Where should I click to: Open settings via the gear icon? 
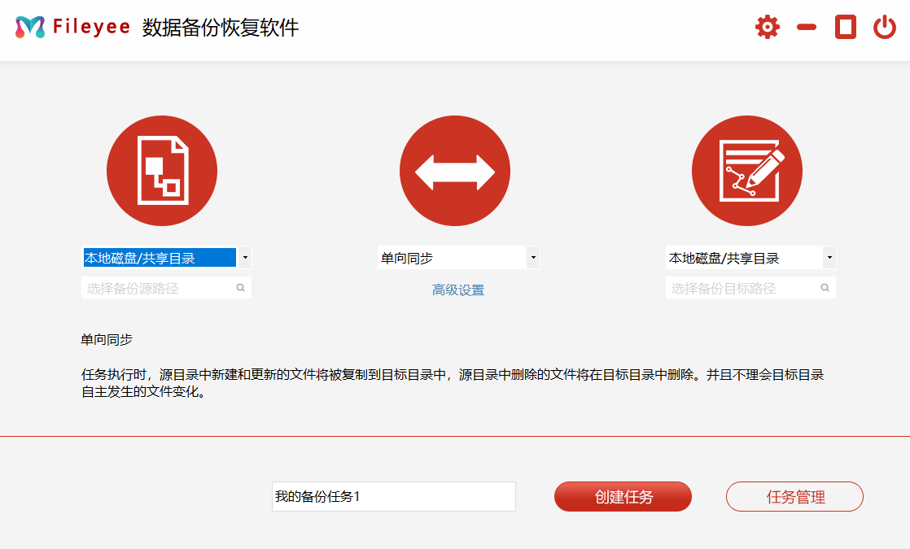(767, 28)
